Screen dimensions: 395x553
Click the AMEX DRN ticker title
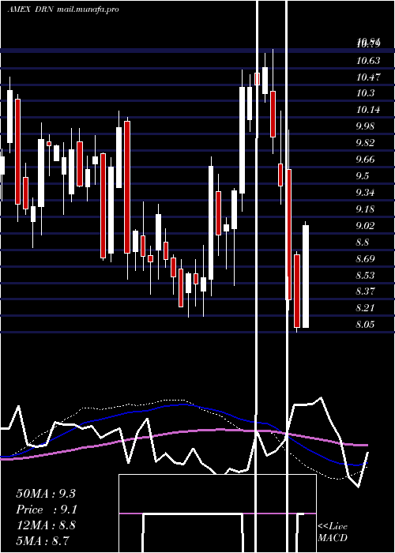pyautogui.click(x=62, y=9)
